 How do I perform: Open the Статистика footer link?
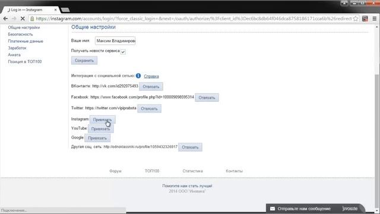(192, 171)
